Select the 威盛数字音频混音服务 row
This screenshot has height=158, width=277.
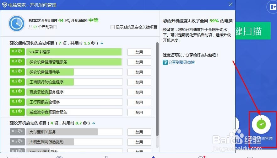74,112
